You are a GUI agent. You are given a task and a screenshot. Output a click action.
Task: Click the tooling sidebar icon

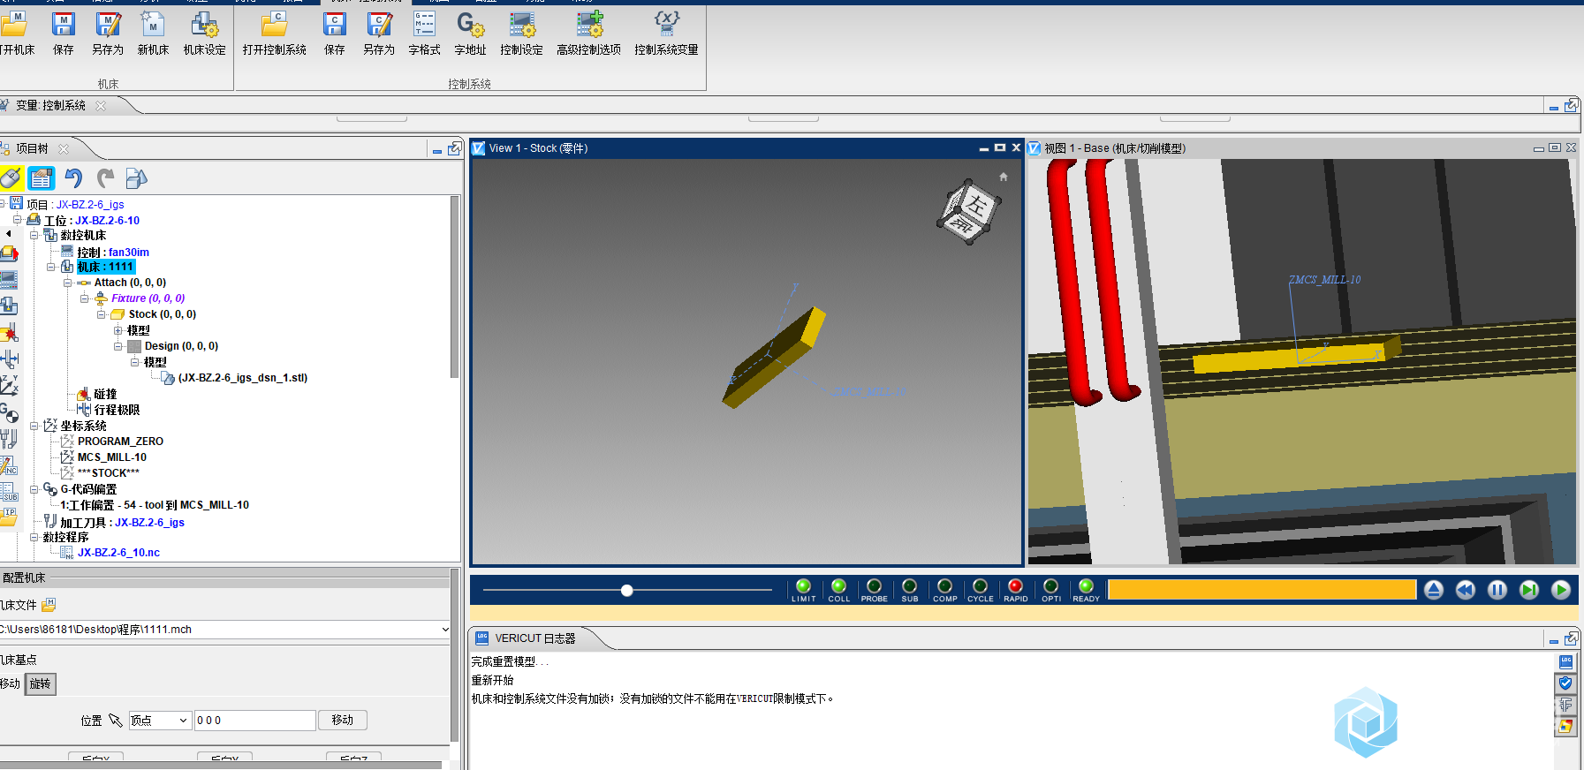coord(9,438)
